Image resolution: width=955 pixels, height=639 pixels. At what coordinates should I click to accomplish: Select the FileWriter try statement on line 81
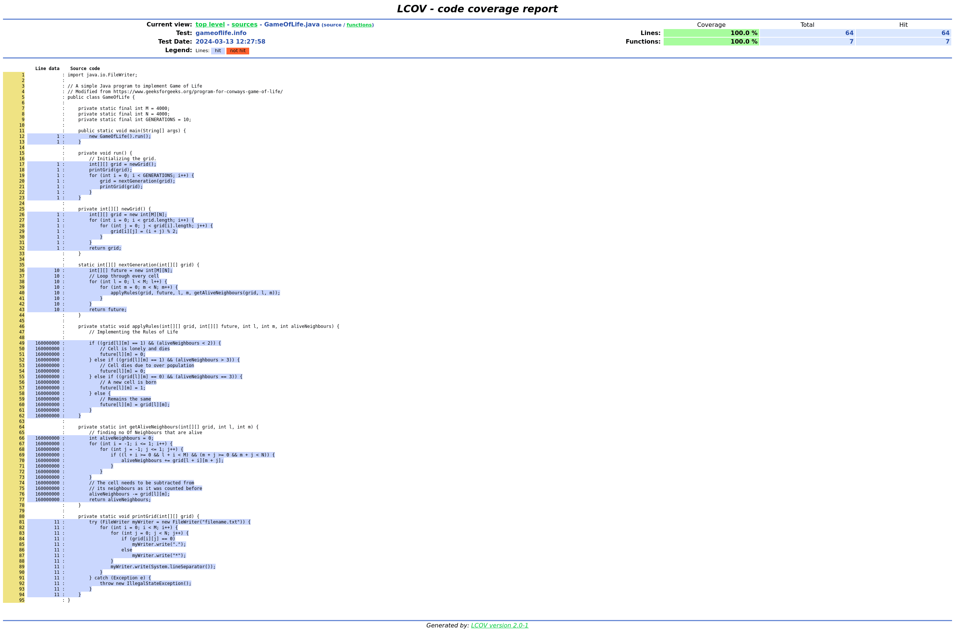[x=170, y=522]
